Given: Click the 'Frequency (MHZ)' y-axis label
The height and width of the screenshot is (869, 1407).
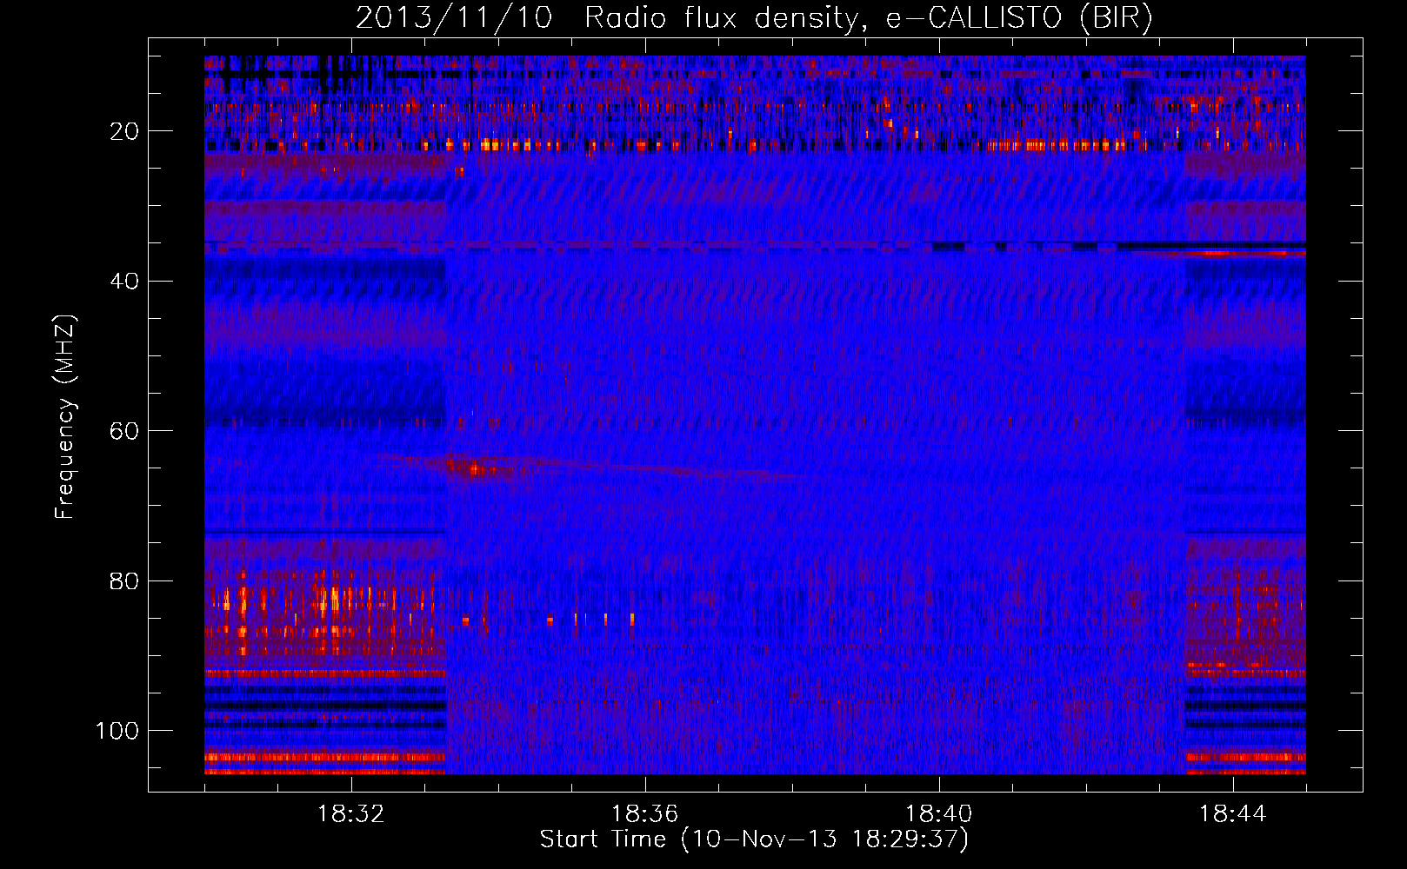Looking at the screenshot, I should [x=65, y=417].
